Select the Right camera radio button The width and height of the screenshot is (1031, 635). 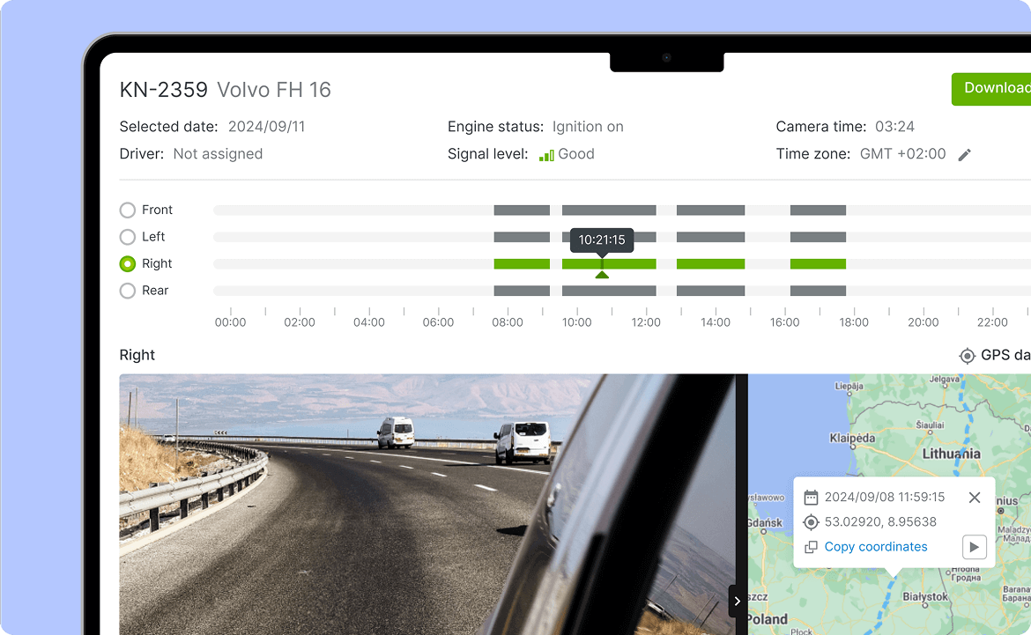coord(128,264)
